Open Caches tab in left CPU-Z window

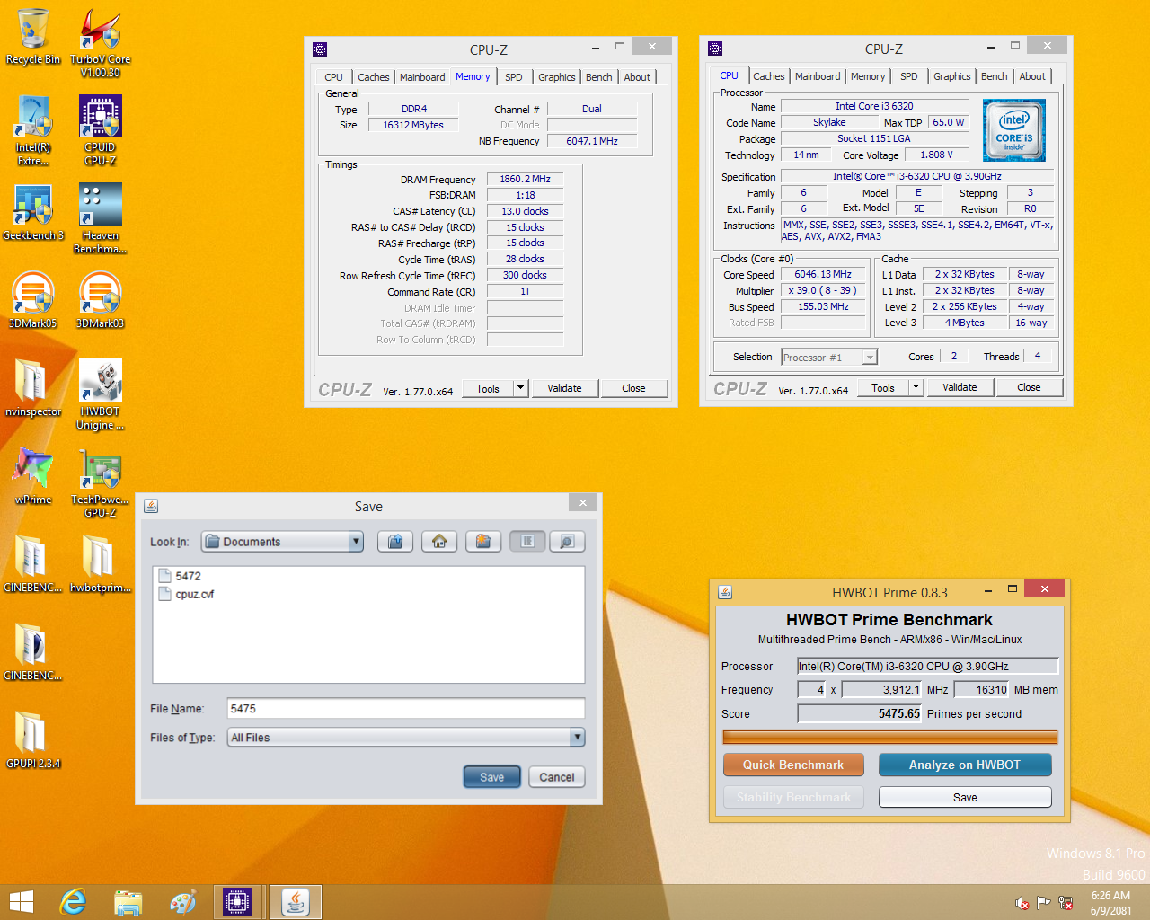[x=374, y=77]
